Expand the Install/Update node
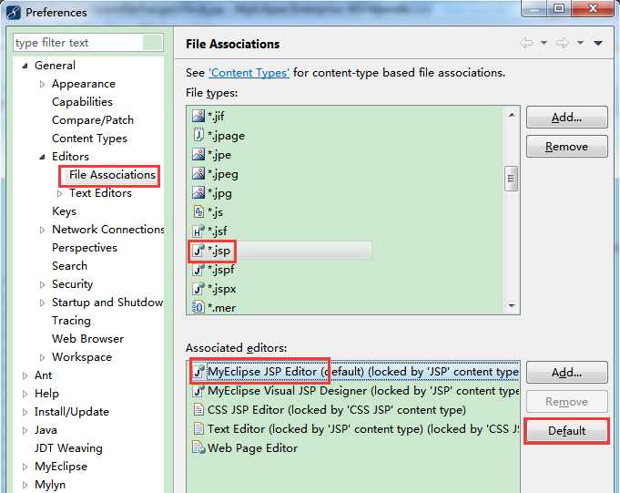This screenshot has height=493, width=620. (25, 412)
